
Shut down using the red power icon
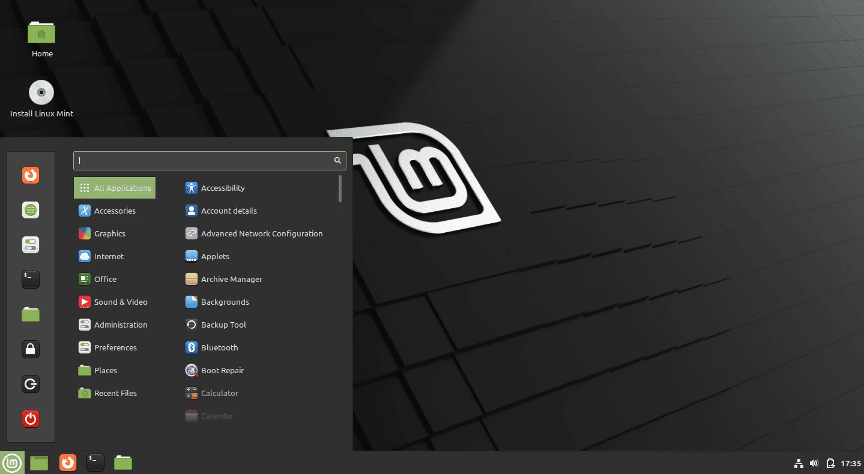point(30,419)
